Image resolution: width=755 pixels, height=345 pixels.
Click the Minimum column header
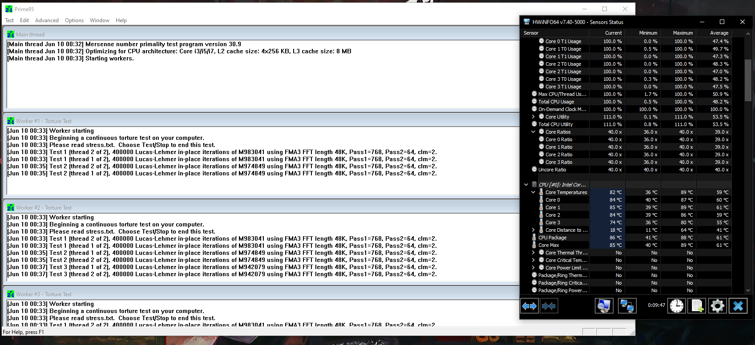tap(643, 33)
